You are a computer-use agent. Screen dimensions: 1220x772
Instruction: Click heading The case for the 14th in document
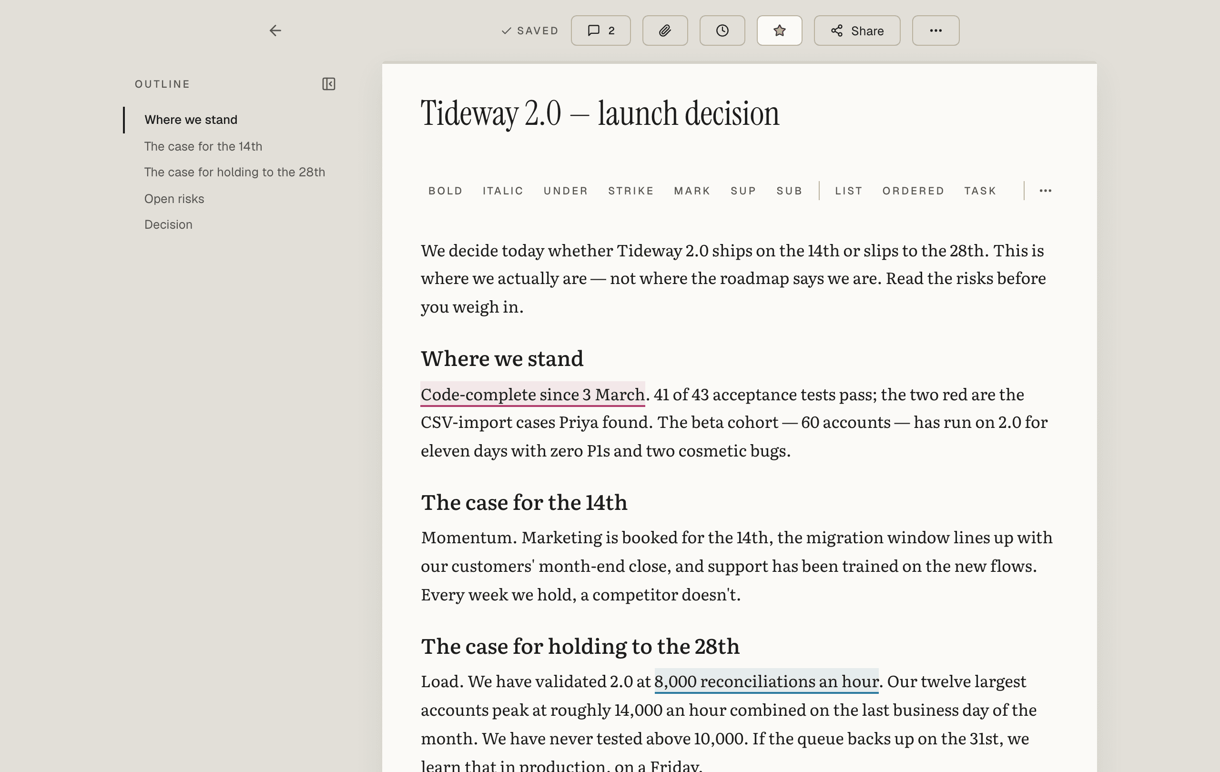pyautogui.click(x=524, y=502)
